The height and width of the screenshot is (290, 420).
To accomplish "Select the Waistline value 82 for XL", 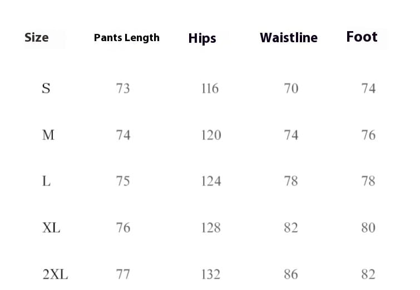I will pos(291,228).
